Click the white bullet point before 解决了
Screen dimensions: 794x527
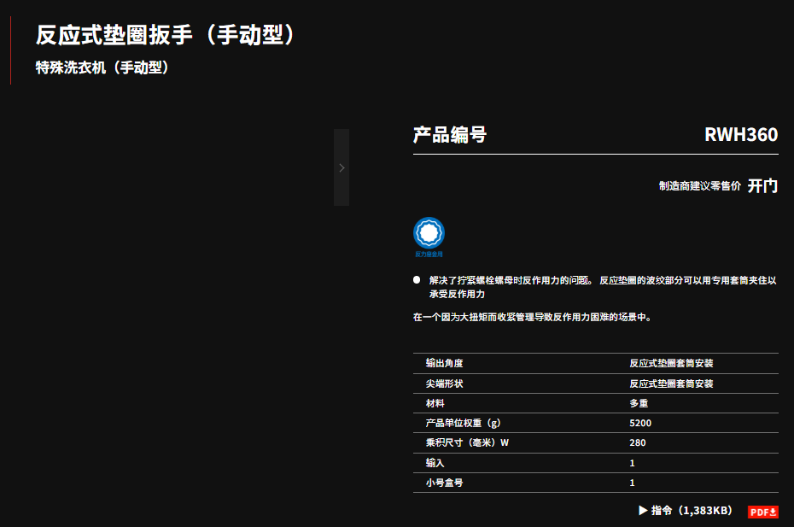click(417, 280)
